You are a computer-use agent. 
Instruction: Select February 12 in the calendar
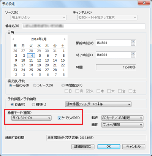pos(39,60)
